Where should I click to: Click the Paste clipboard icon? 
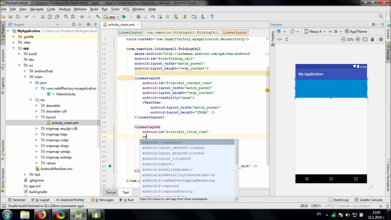coord(57,17)
